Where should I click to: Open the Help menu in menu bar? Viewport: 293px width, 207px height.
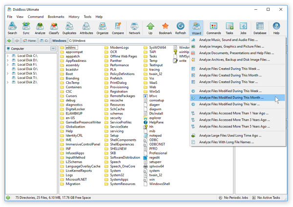(99, 17)
